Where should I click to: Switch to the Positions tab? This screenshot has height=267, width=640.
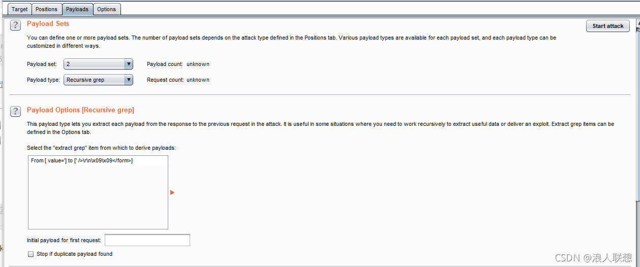tap(46, 9)
